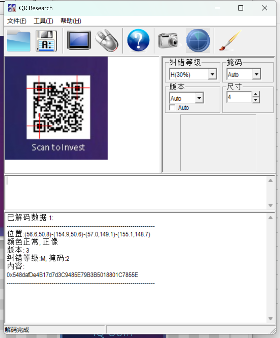The image size is (280, 338).
Task: Open file with the folder icon
Action: click(19, 41)
